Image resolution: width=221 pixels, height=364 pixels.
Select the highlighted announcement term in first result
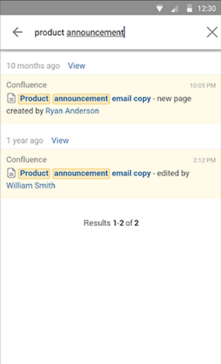point(80,98)
